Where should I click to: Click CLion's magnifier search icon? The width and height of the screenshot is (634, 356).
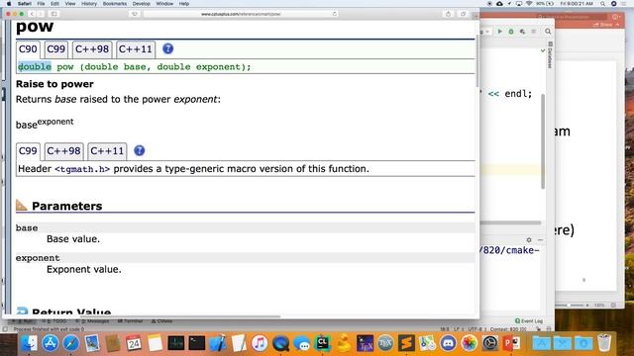[548, 32]
